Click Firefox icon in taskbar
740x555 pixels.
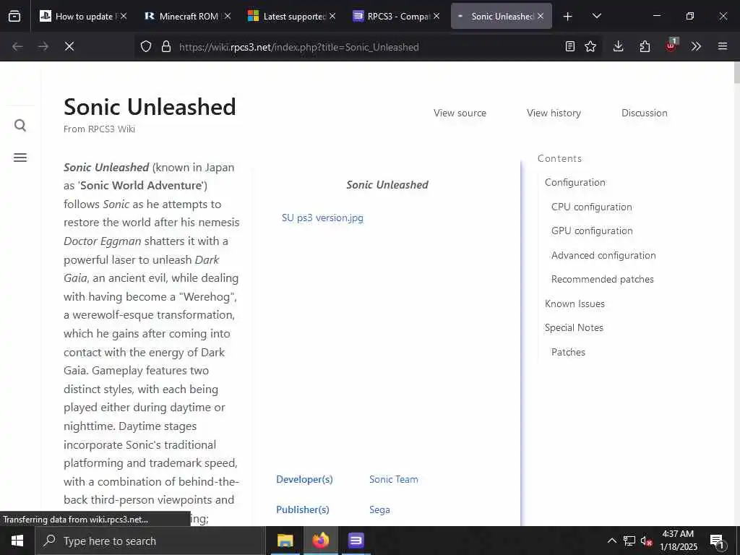[320, 541]
